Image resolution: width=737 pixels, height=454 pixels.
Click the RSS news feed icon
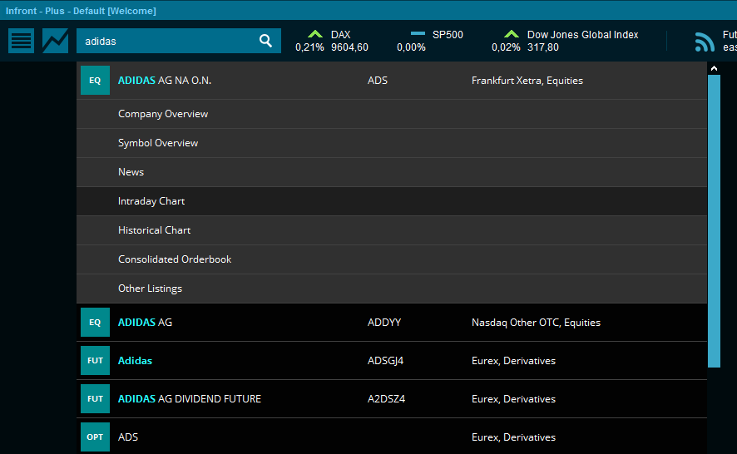[x=705, y=42]
